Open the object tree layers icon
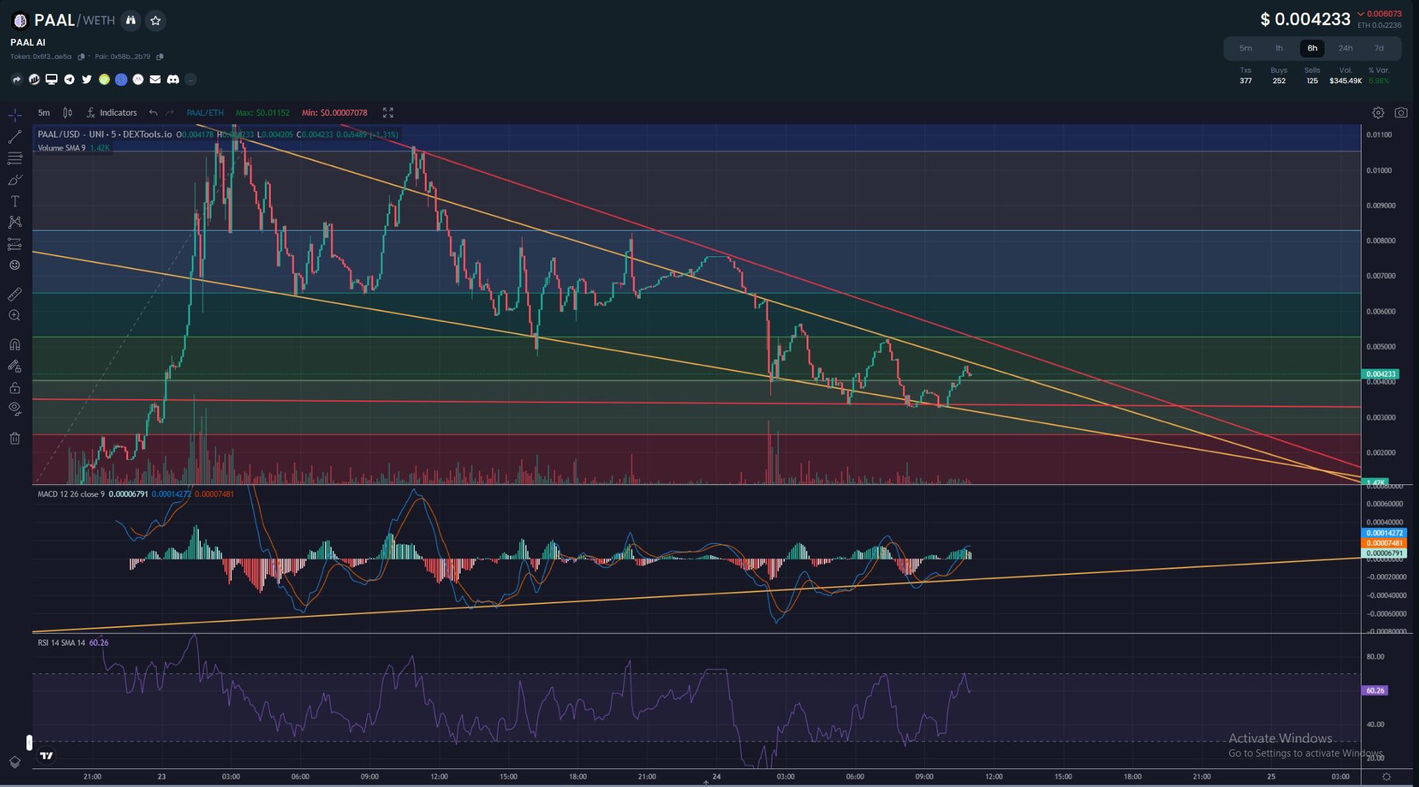The width and height of the screenshot is (1419, 787). click(15, 762)
